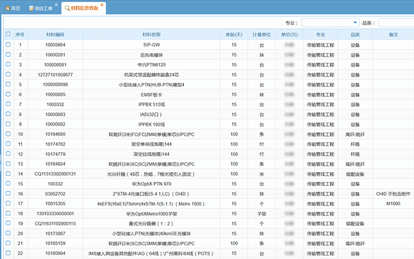Click the 项目工单 tab icon
The width and height of the screenshot is (414, 259).
tap(31, 7)
